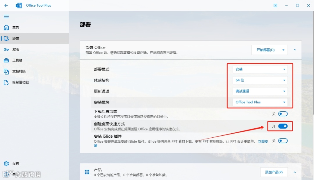
Task: Collapse the 部署 Office section chevron
Action: pyautogui.click(x=295, y=50)
